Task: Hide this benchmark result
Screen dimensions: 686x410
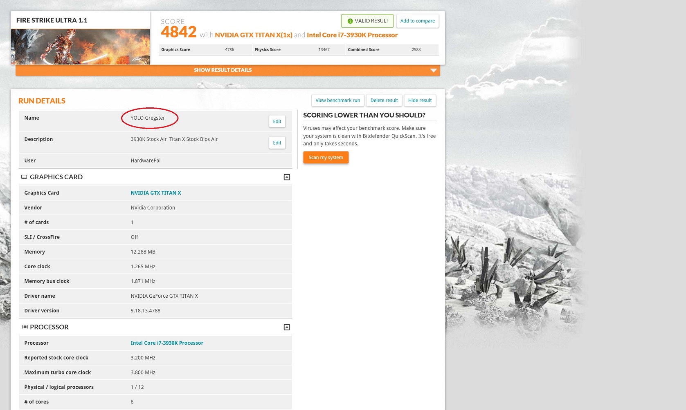Action: (x=420, y=100)
